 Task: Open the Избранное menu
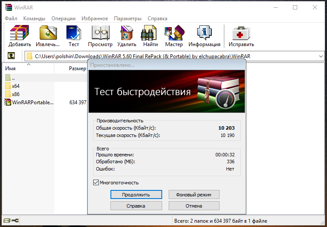coord(94,19)
